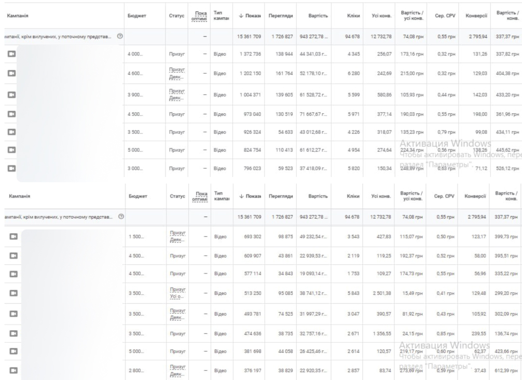Sort by the Вартість column header in the lower table

tap(318, 196)
